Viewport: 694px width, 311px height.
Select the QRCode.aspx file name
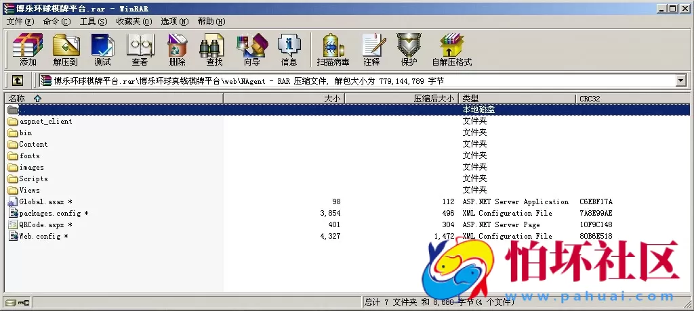click(x=45, y=225)
